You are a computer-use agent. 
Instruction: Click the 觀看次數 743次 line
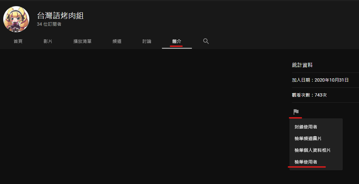309,95
